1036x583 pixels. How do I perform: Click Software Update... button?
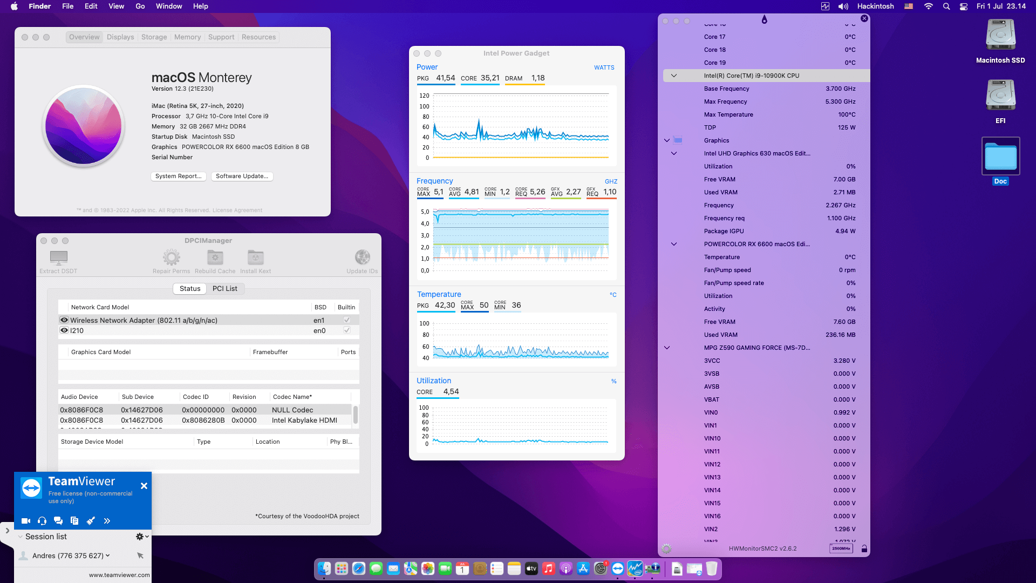pos(242,177)
